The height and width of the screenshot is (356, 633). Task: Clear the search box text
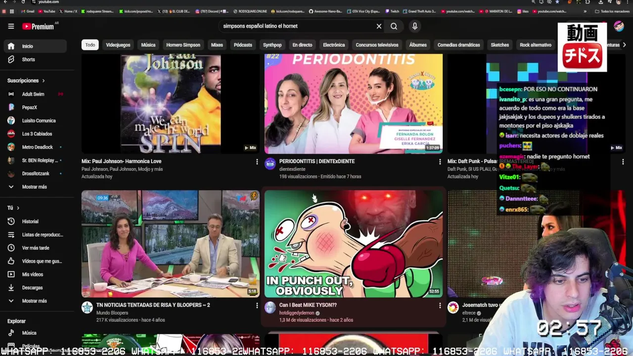pyautogui.click(x=379, y=26)
